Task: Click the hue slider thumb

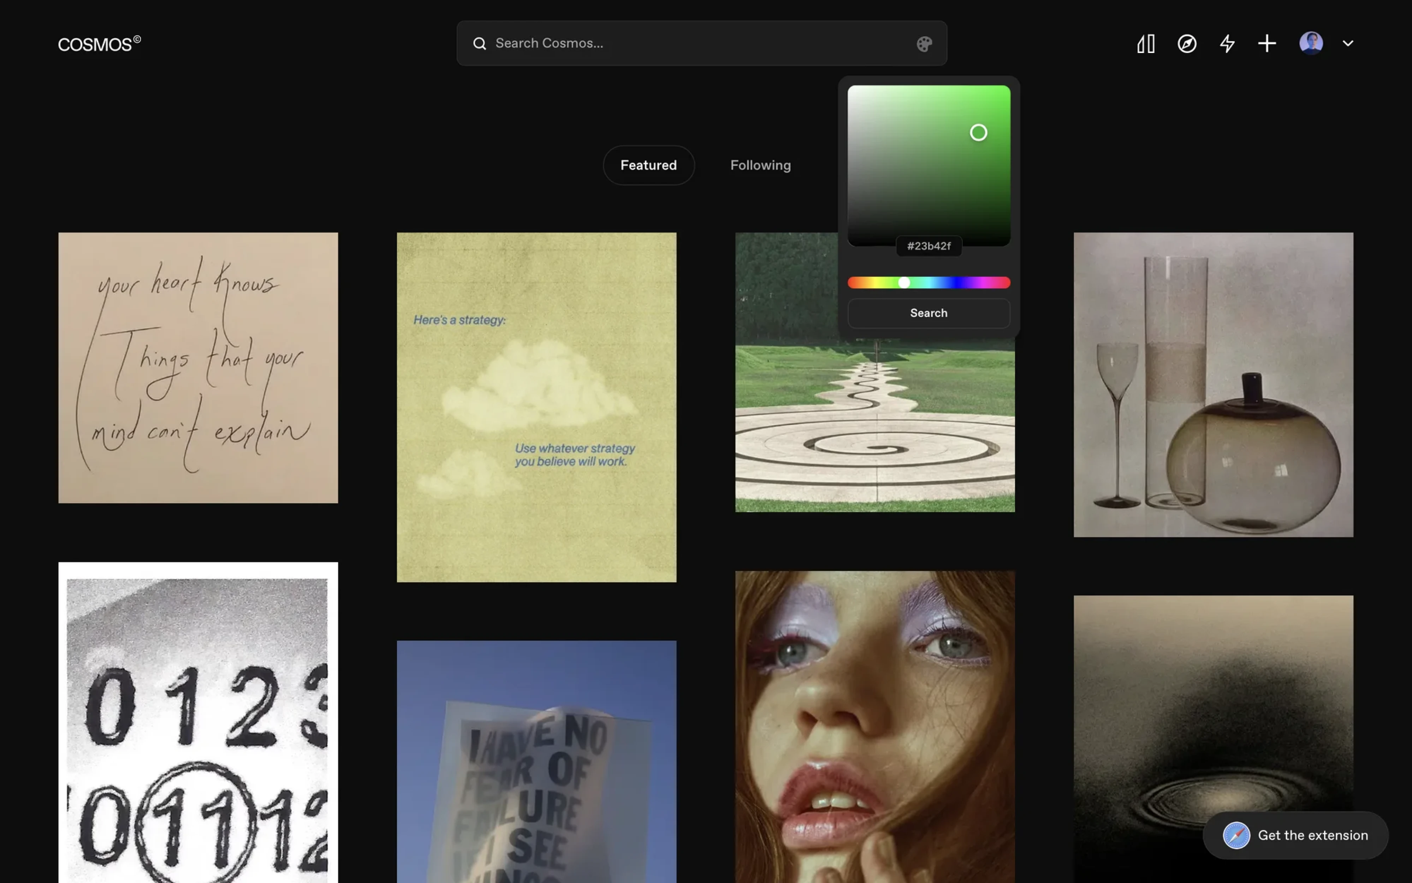Action: [904, 283]
